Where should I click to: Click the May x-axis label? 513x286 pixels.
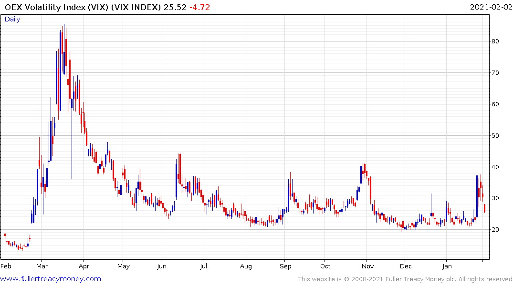(124, 266)
